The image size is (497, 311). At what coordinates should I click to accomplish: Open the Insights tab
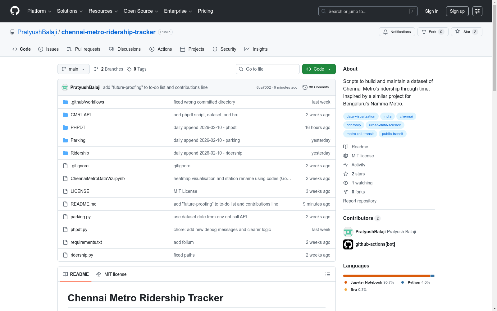[256, 49]
